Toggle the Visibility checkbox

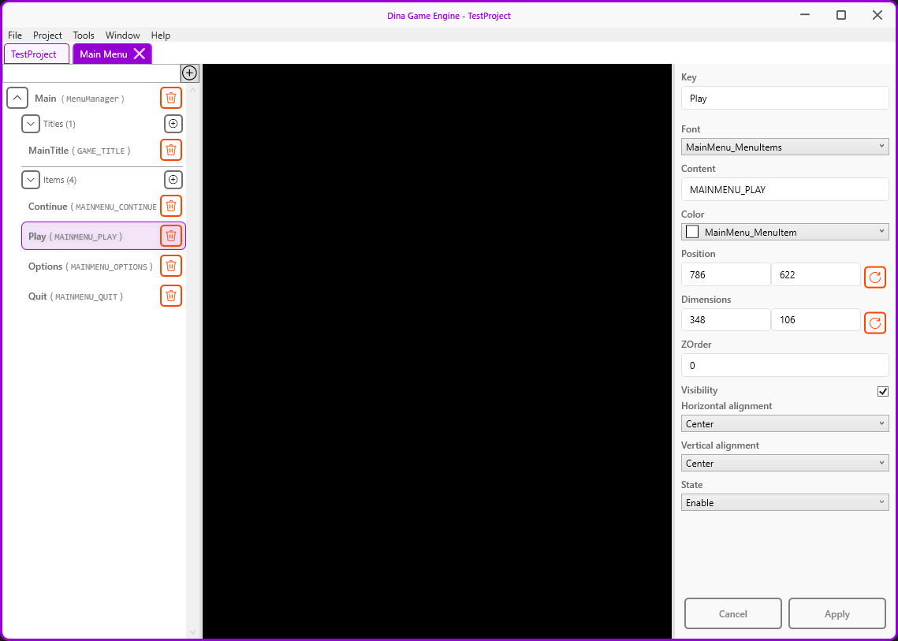882,391
